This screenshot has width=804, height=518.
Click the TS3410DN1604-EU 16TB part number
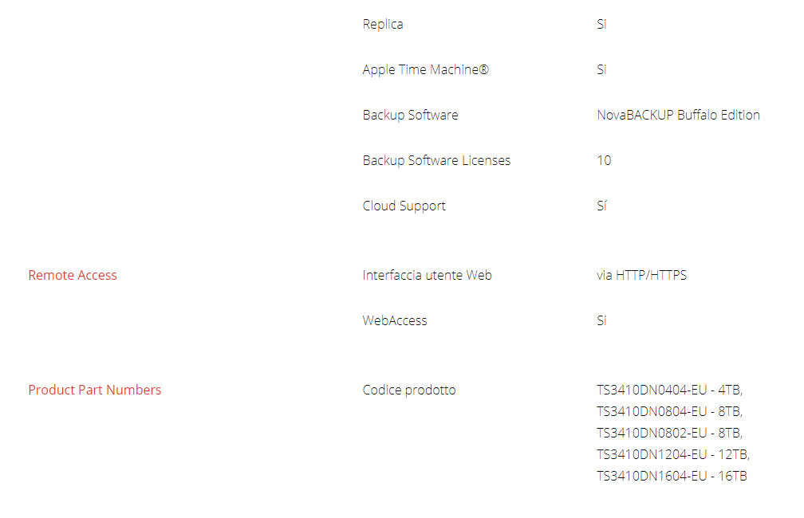[672, 476]
